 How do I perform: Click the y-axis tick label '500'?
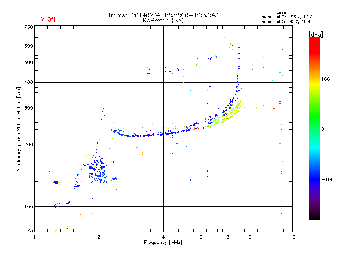point(28,62)
